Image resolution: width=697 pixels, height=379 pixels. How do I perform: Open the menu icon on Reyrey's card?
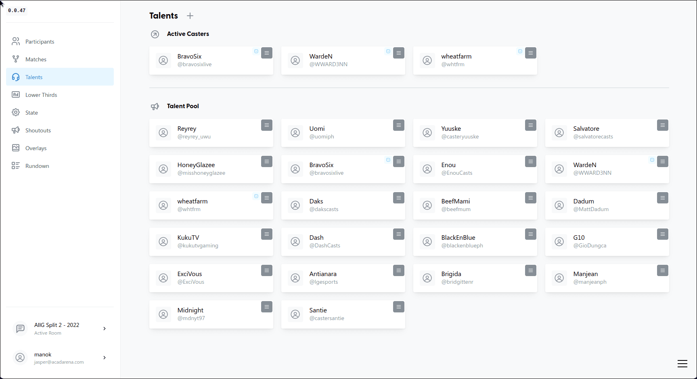(266, 125)
